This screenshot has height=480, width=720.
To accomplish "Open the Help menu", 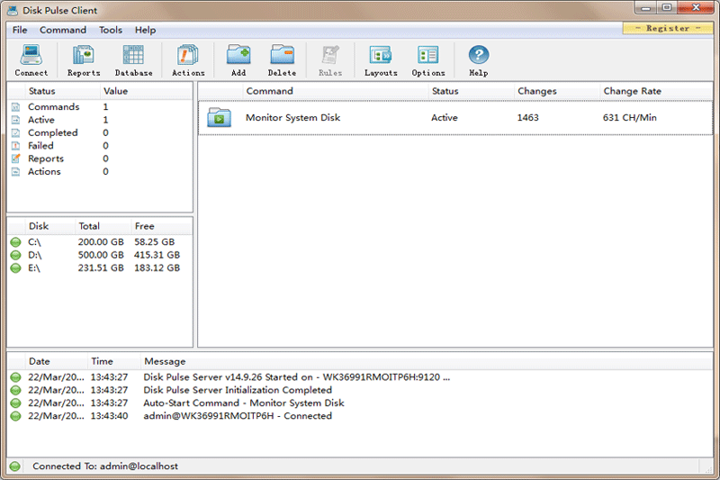I will pos(145,30).
